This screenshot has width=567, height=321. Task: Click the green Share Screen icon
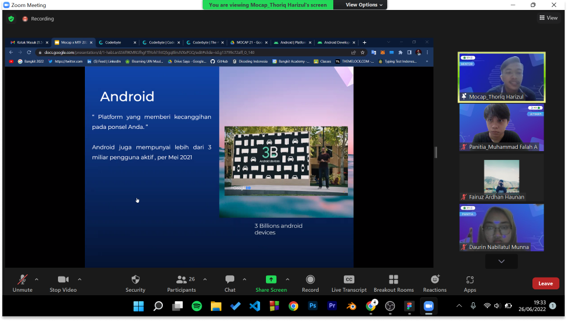(x=271, y=279)
